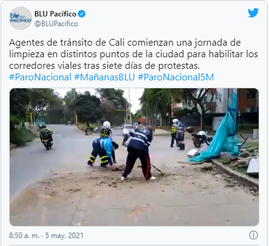Open the #ParoNacional hashtag

(40, 77)
